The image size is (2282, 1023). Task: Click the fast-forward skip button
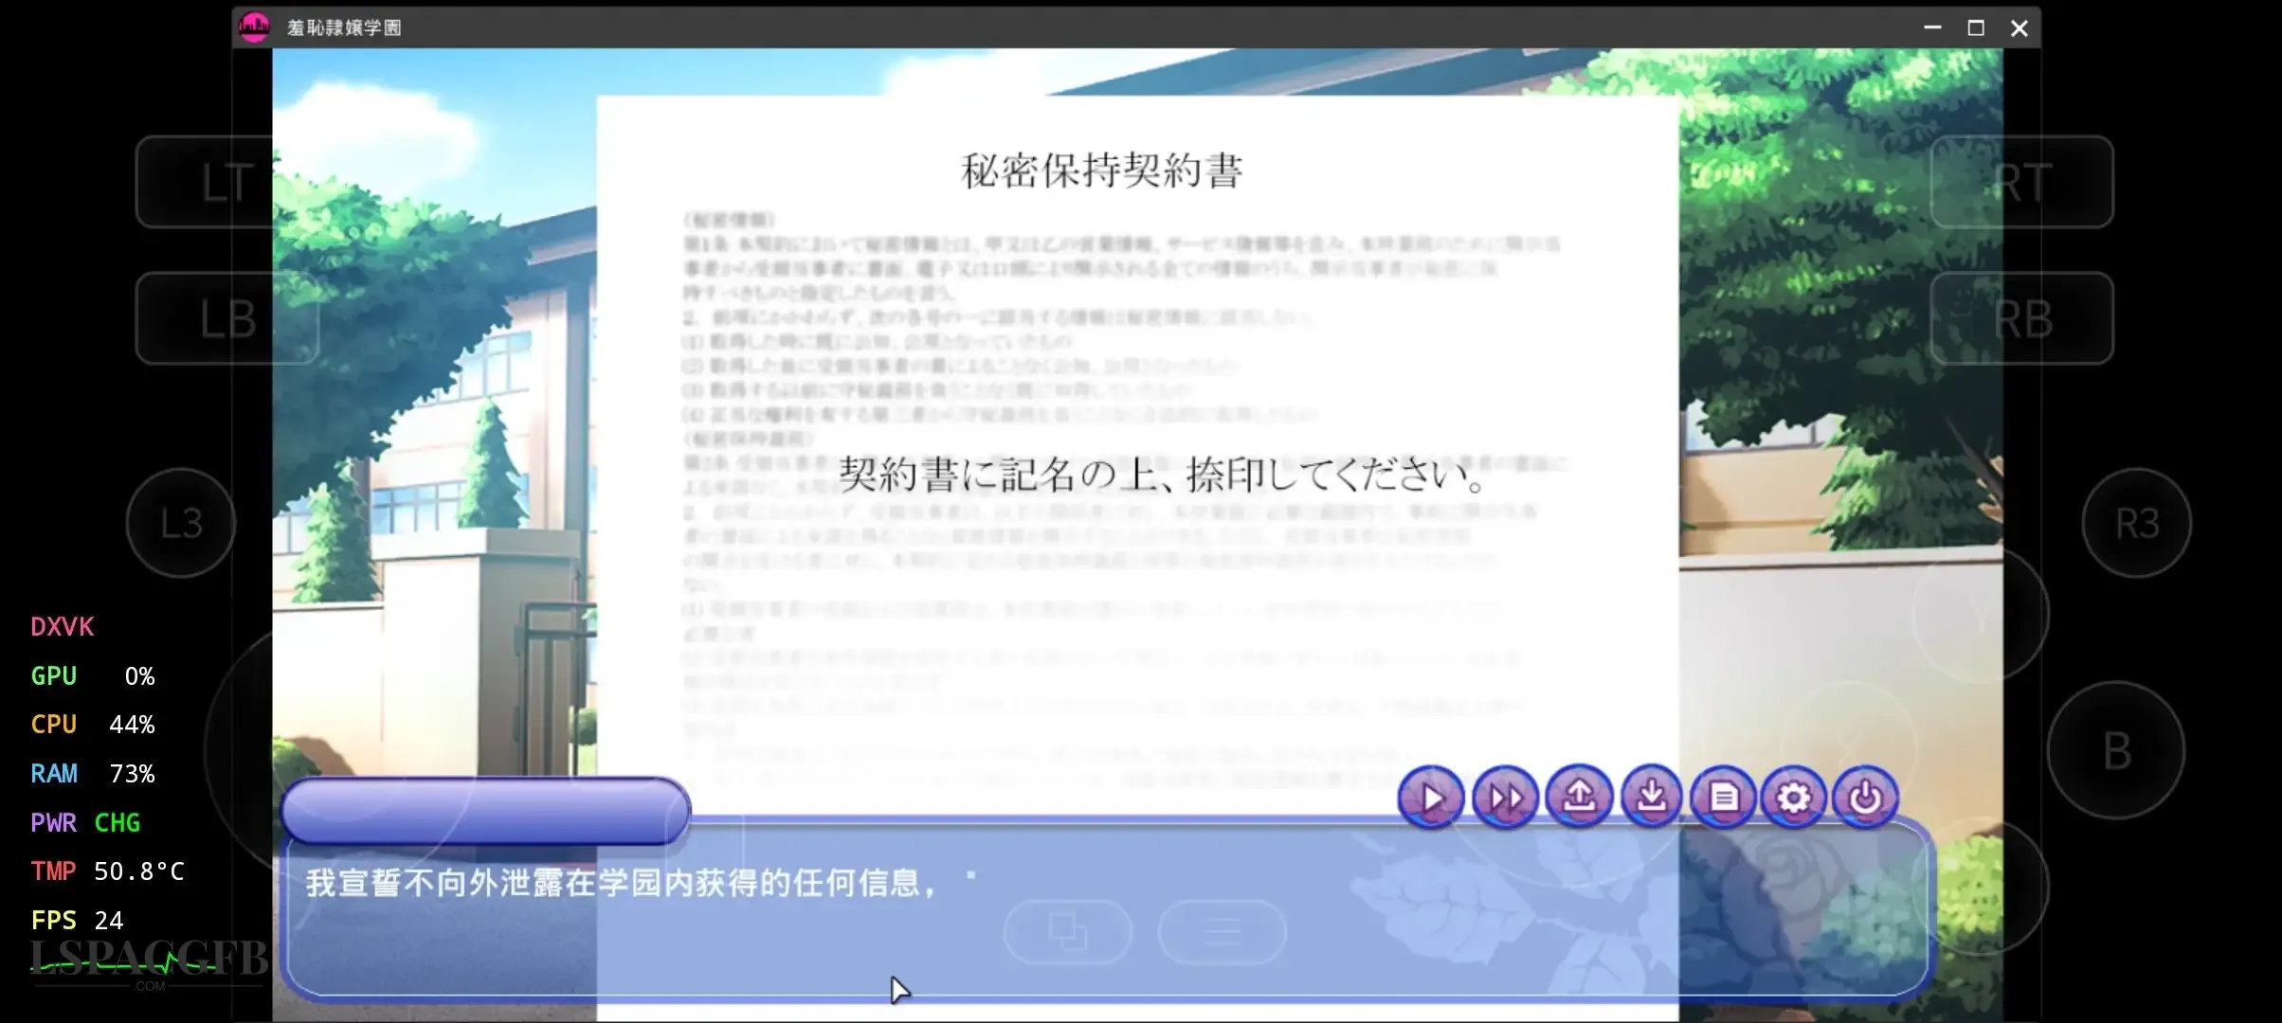(1505, 799)
